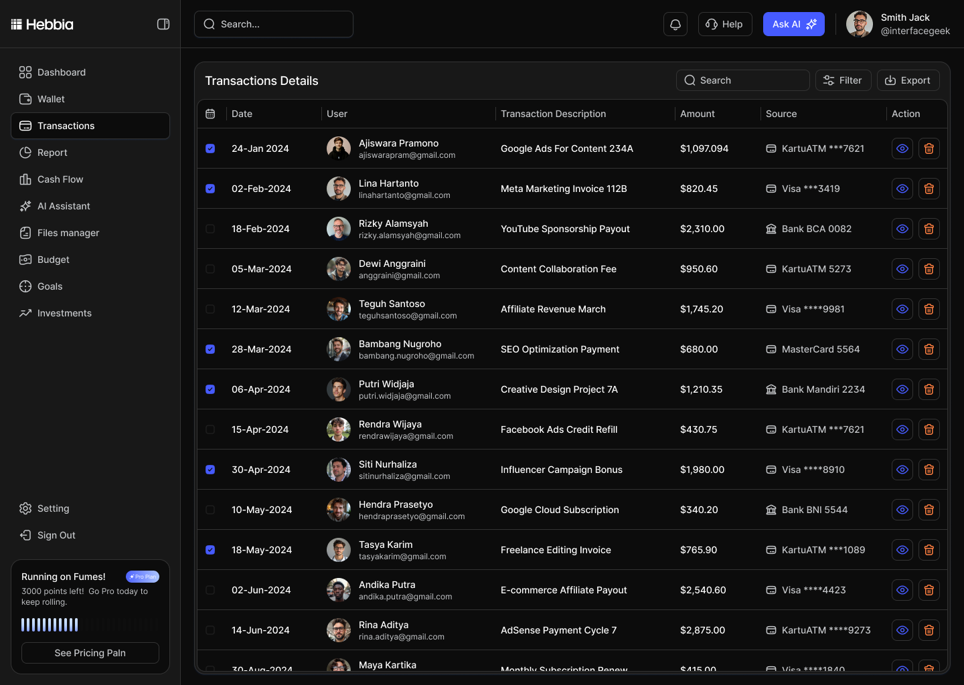Open the Export menu

(908, 80)
